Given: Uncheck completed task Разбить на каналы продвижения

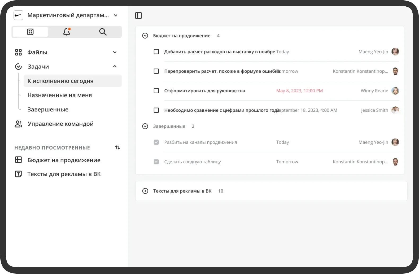Looking at the screenshot, I should [x=156, y=142].
